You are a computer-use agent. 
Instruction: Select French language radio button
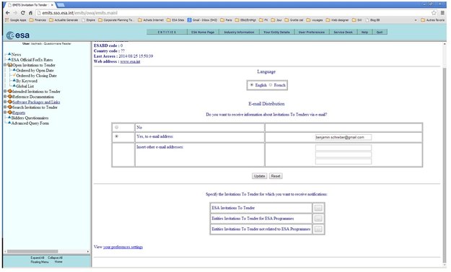click(271, 85)
